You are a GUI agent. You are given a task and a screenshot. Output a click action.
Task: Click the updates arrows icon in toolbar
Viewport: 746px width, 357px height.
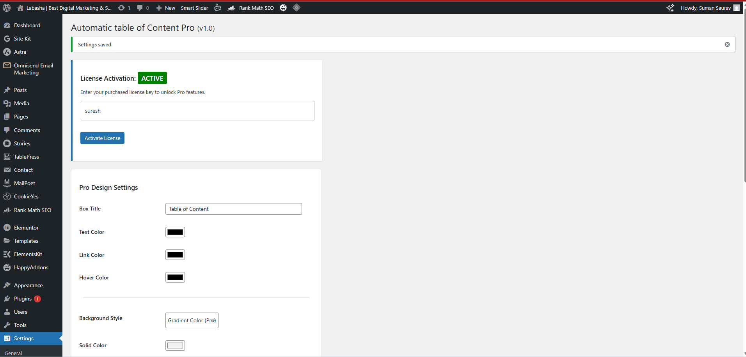[x=121, y=7]
